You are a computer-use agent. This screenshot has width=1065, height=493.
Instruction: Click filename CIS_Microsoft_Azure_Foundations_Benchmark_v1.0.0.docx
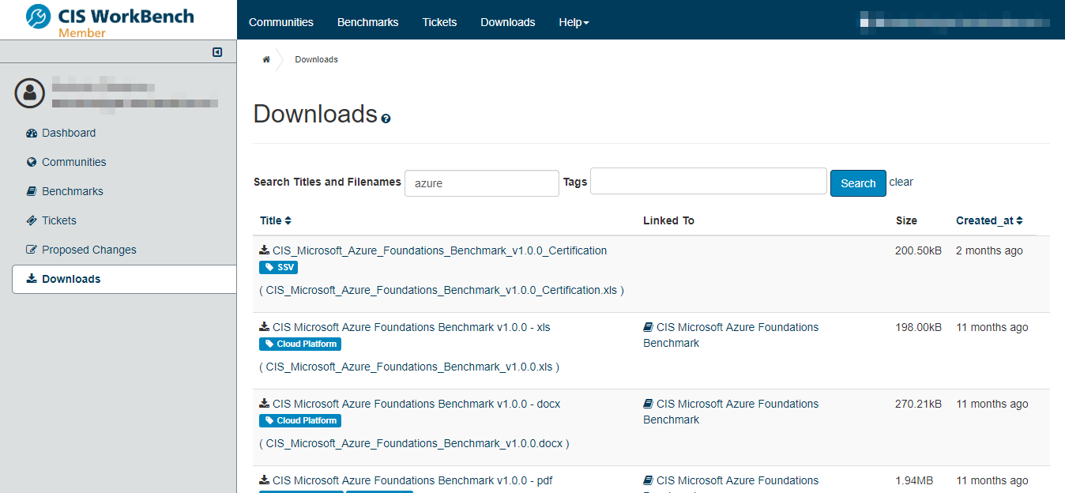pos(414,443)
